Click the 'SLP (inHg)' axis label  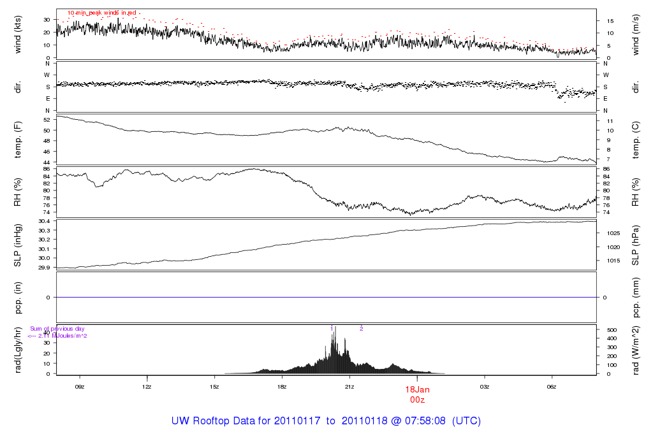[x=17, y=245]
